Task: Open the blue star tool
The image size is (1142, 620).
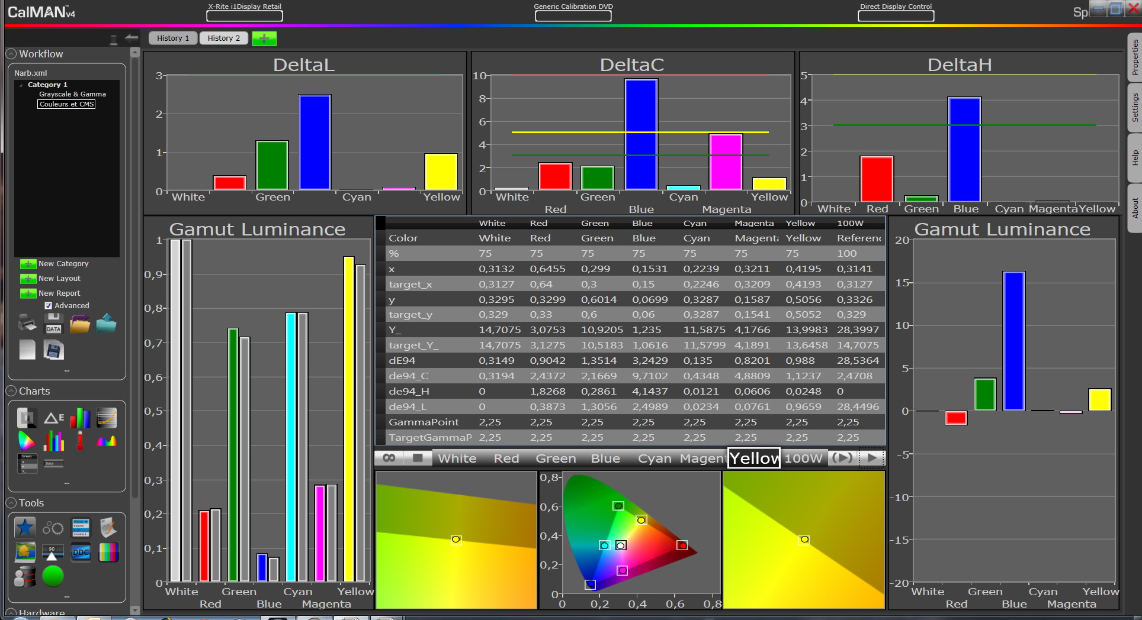Action: coord(25,527)
